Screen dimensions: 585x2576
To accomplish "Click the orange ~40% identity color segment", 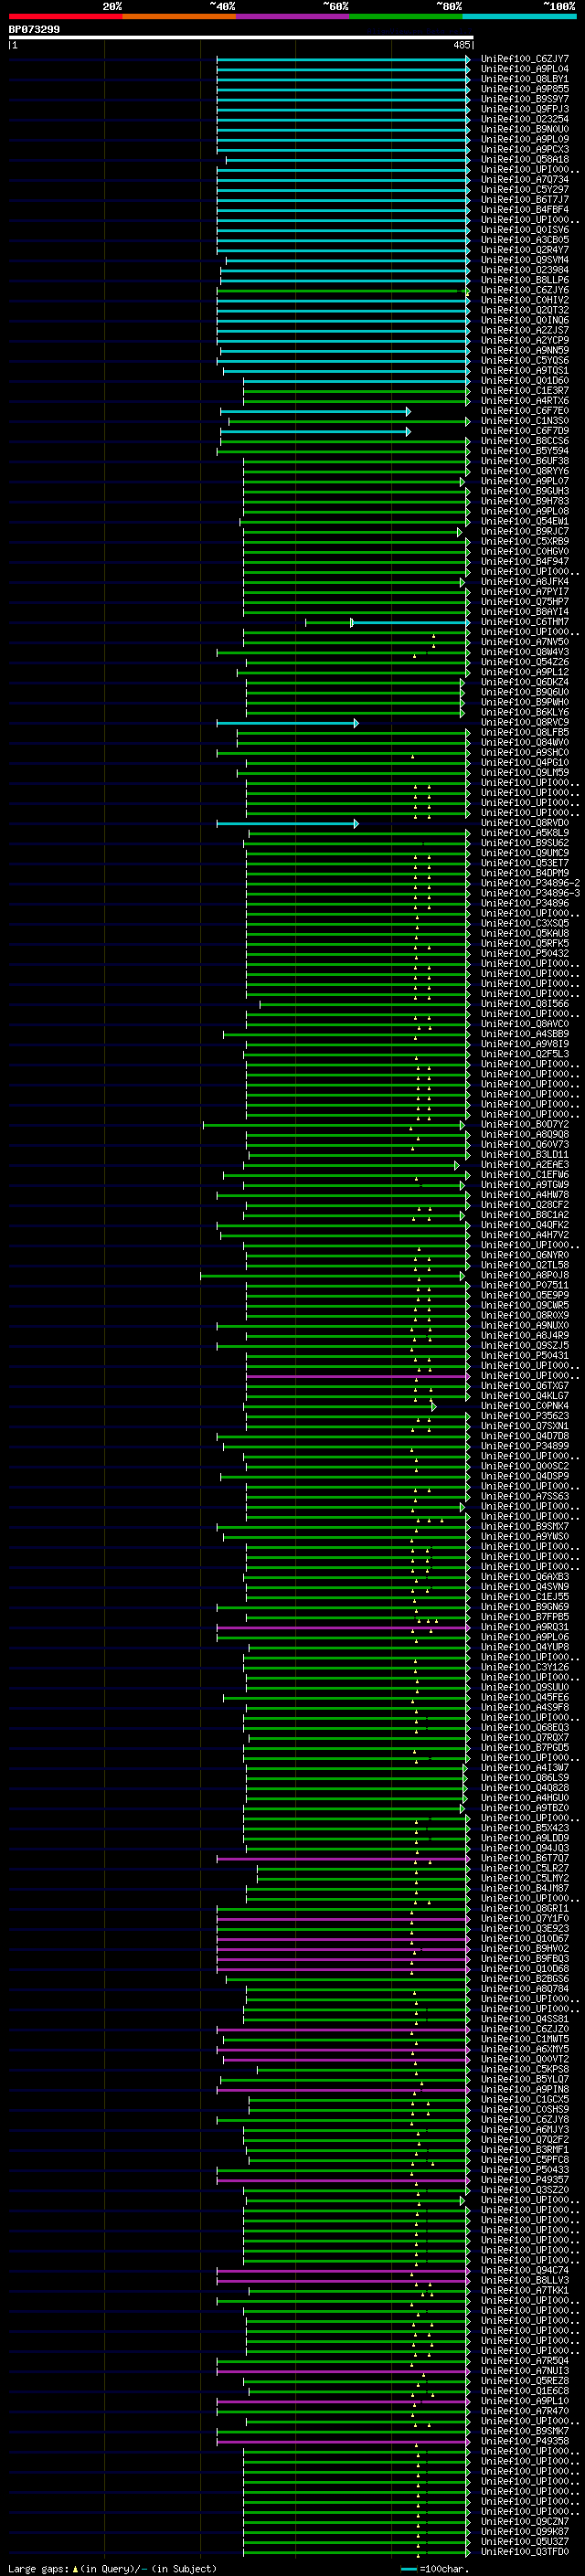I will click(x=179, y=16).
